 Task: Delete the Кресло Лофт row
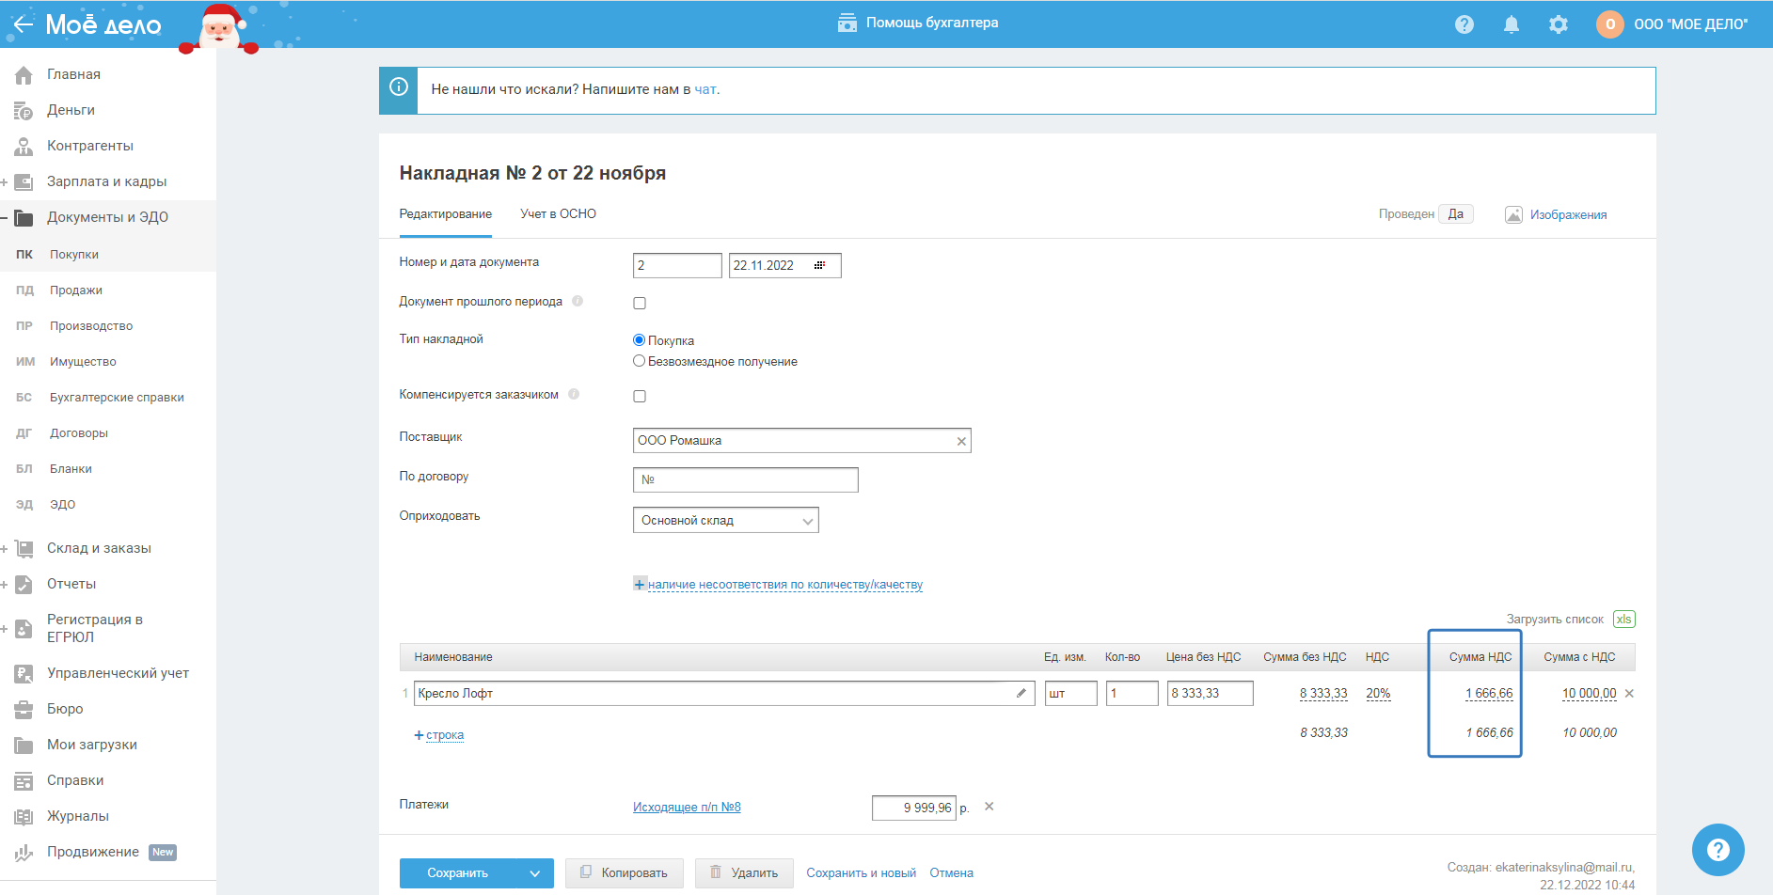tap(1630, 693)
